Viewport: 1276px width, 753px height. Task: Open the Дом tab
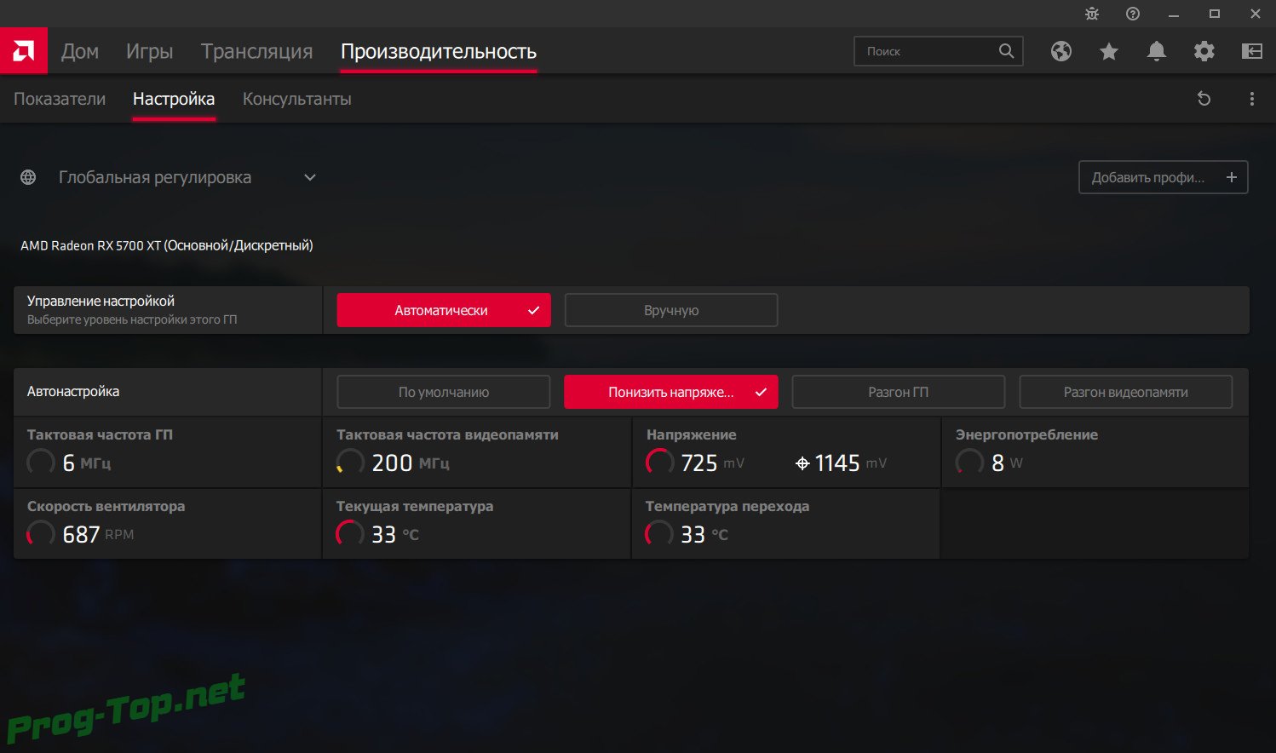(x=80, y=51)
